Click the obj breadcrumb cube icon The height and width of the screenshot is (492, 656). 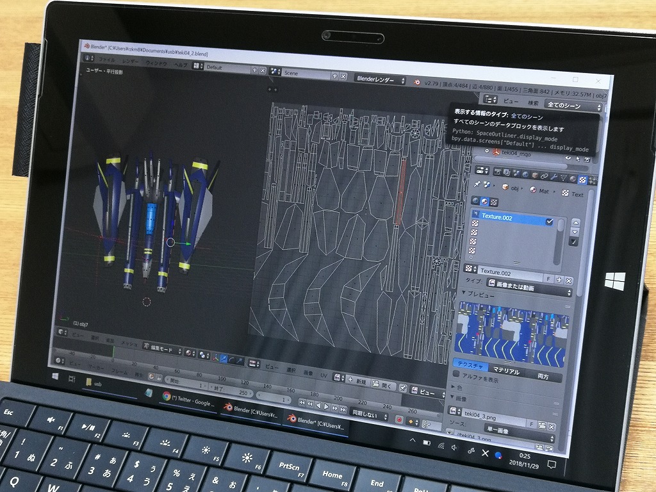[x=505, y=187]
